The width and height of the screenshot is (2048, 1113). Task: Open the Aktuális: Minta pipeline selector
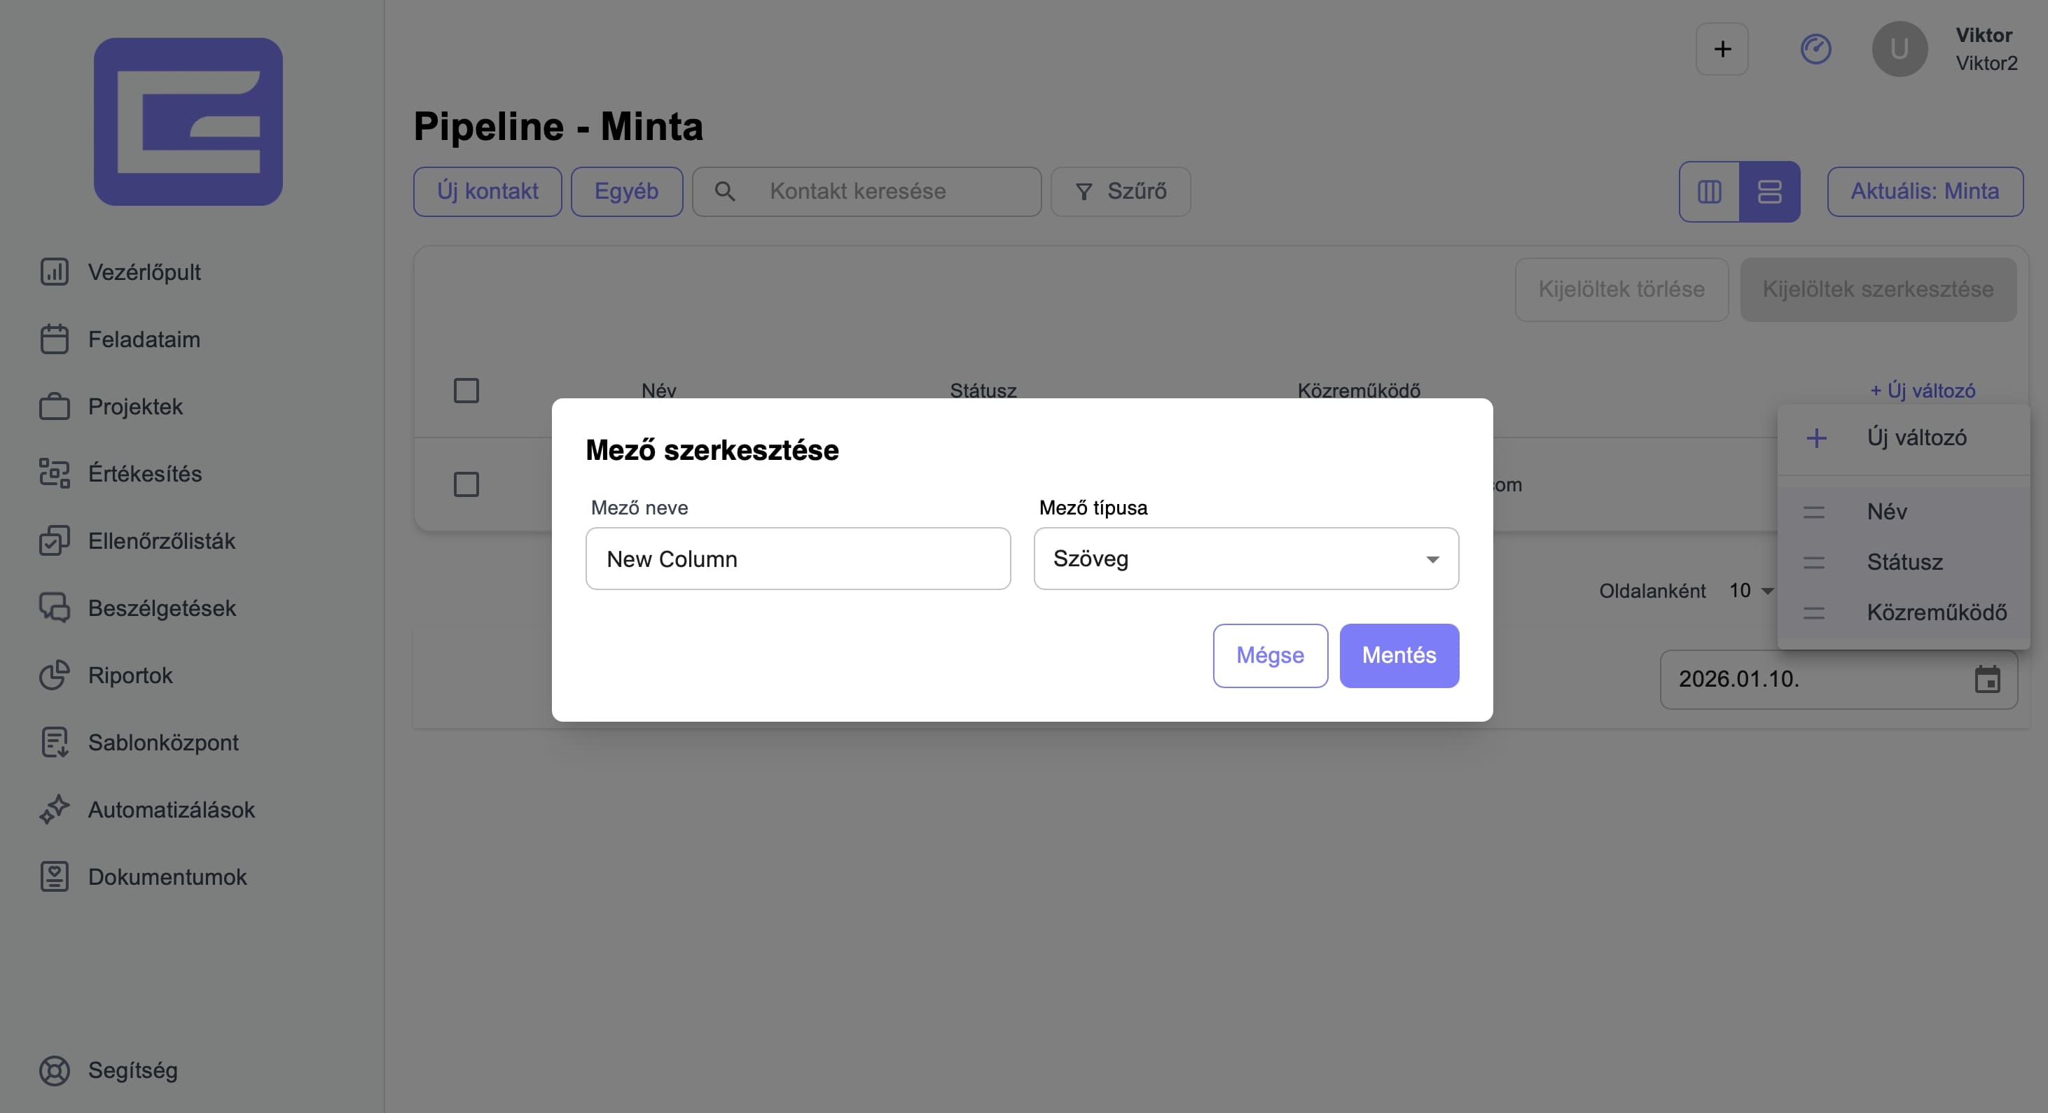(1924, 192)
